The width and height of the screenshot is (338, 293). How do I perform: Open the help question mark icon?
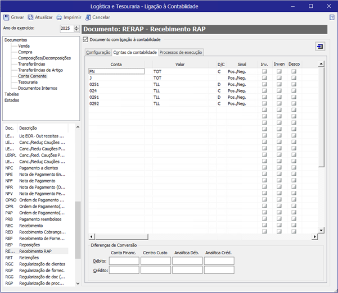coord(332,17)
